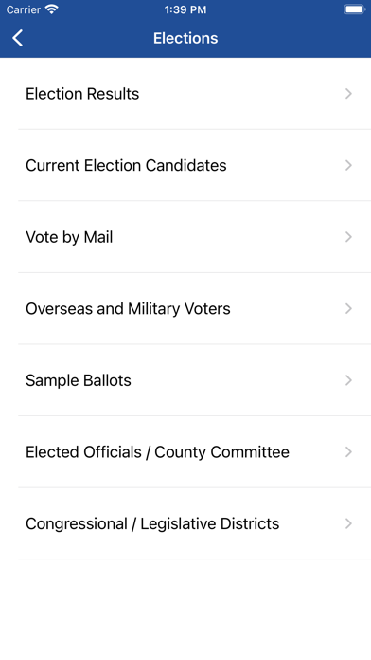
Task: Open the Election Results menu item
Action: (x=185, y=94)
